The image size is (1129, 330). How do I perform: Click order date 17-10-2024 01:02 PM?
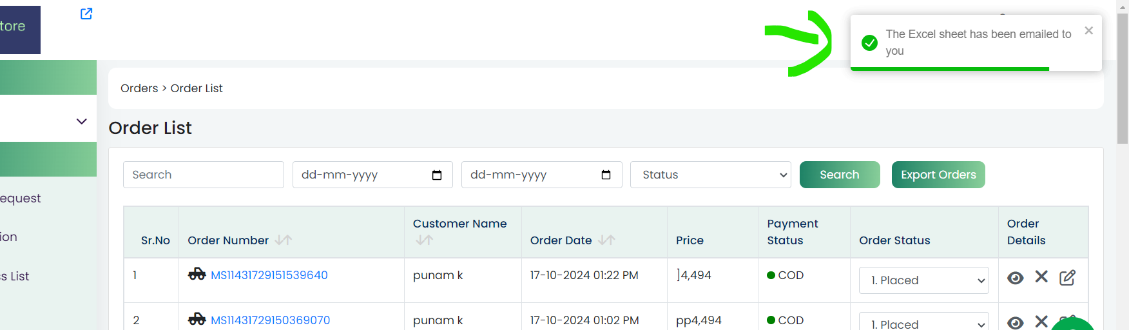(584, 320)
